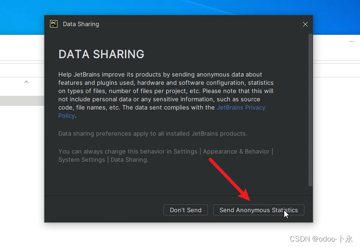Click the 'Data sharing preferences apply' note

click(152, 134)
